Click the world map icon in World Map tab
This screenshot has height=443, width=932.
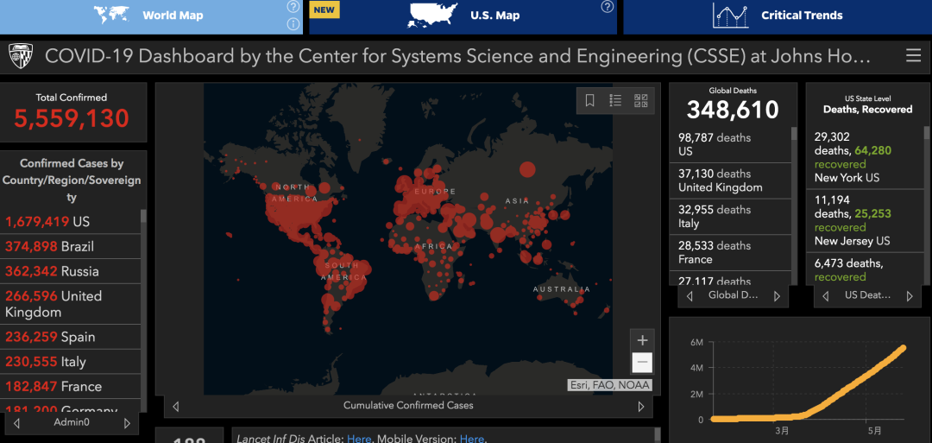point(111,16)
